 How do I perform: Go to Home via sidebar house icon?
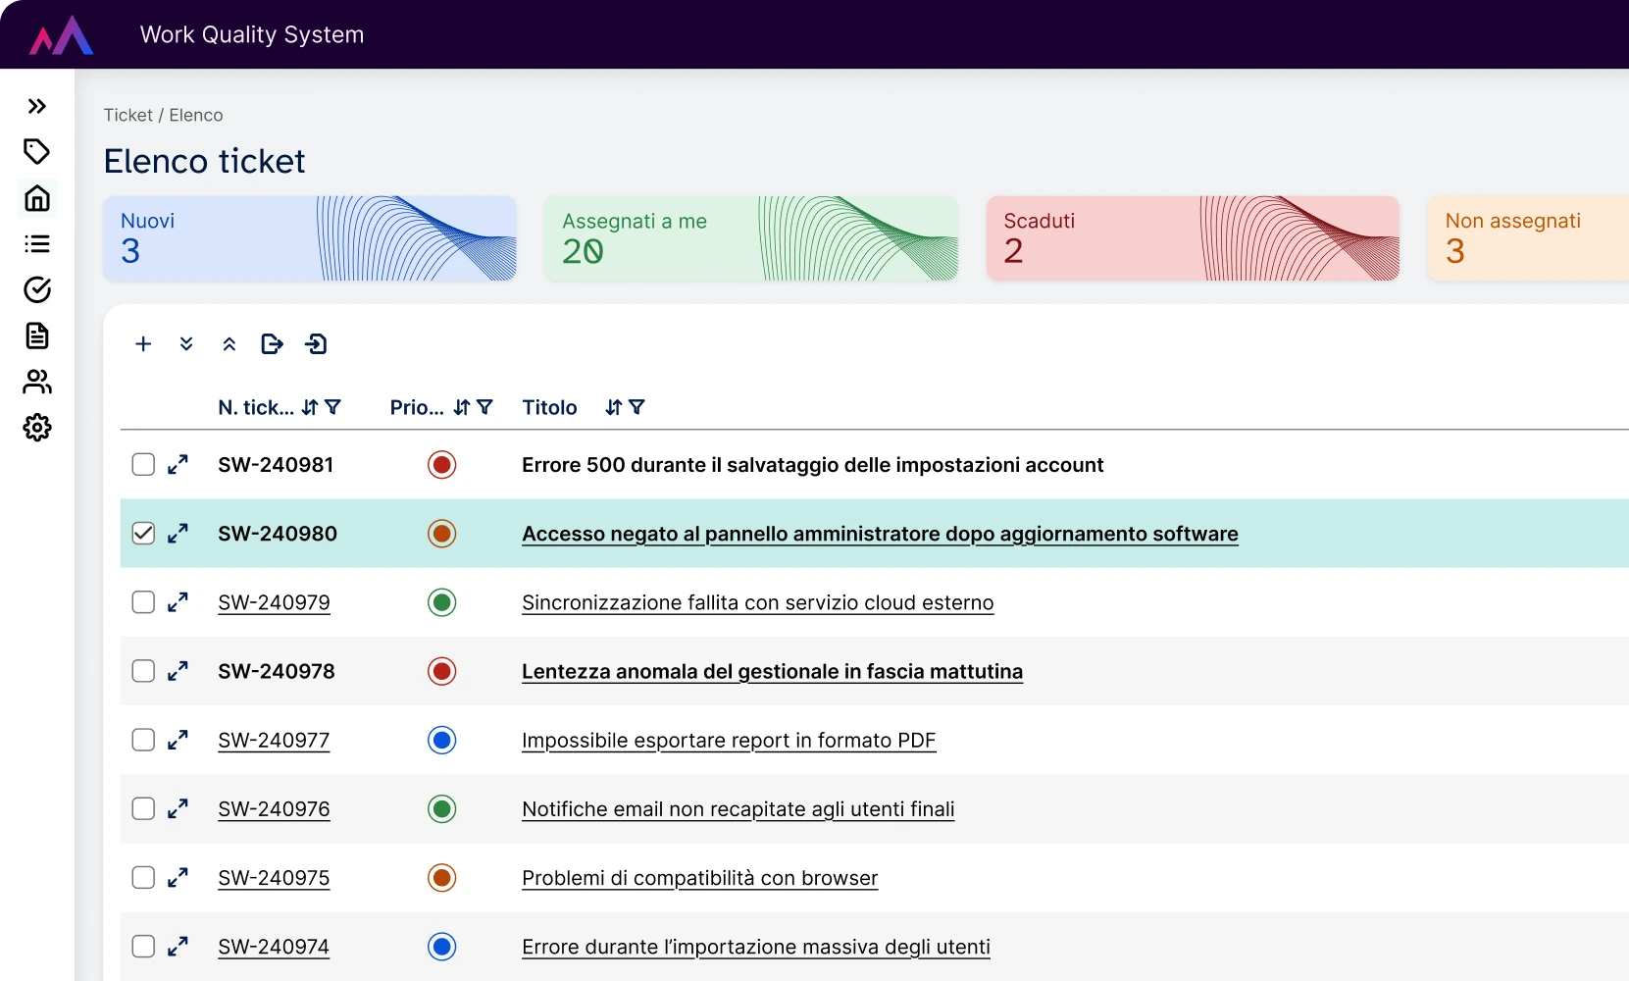pos(37,198)
